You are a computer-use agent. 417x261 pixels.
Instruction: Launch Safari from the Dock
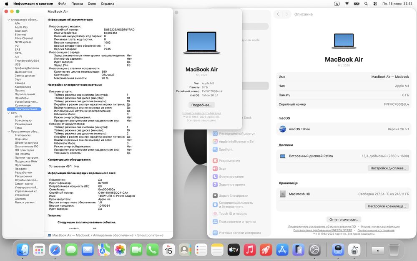click(55, 250)
